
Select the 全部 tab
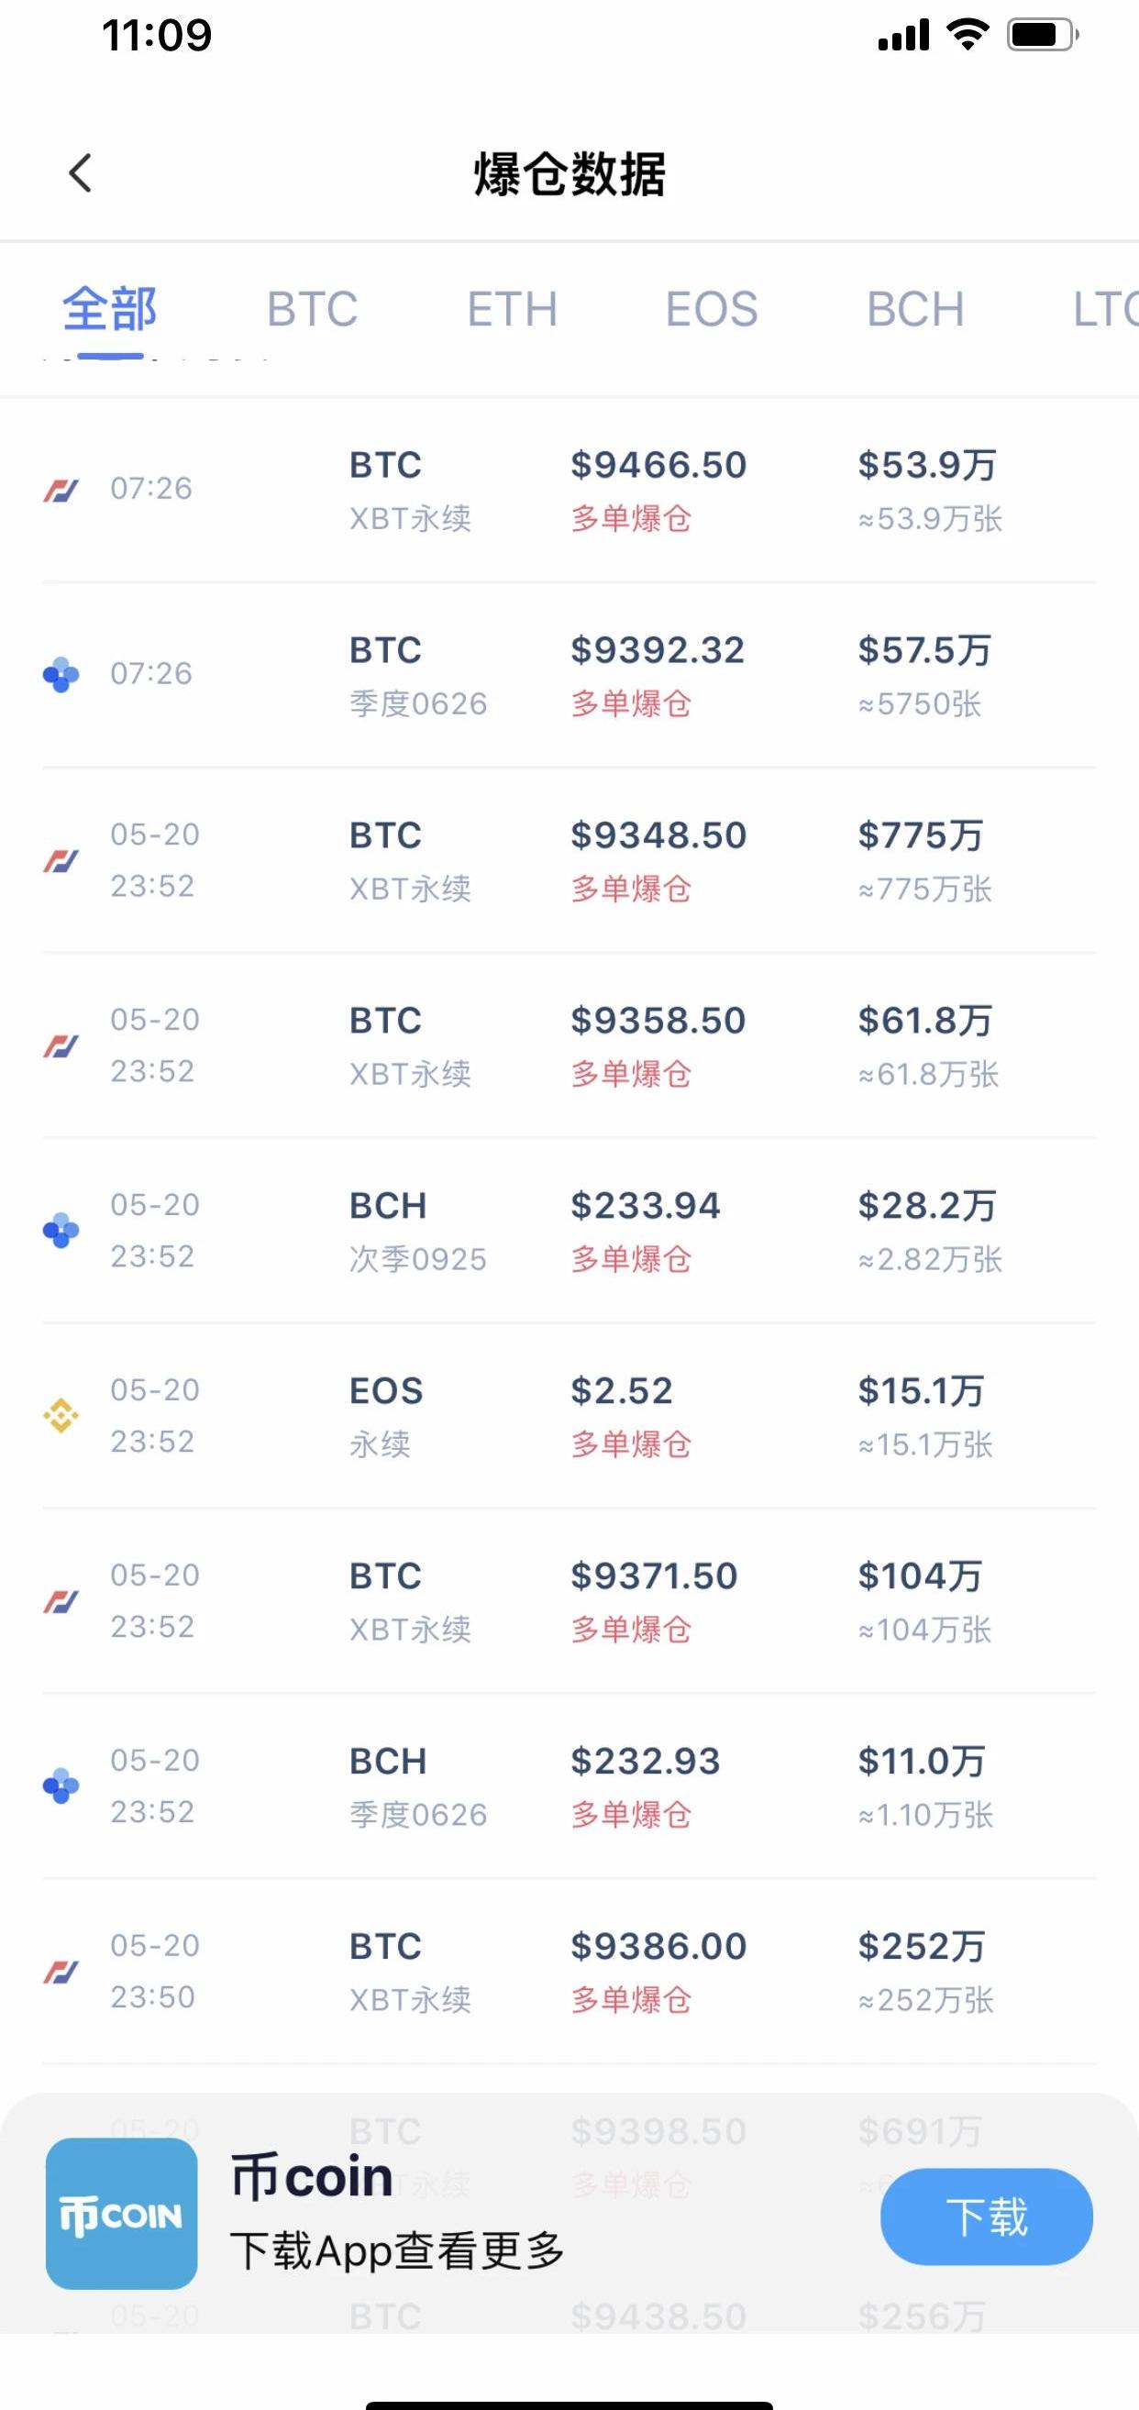click(x=109, y=310)
